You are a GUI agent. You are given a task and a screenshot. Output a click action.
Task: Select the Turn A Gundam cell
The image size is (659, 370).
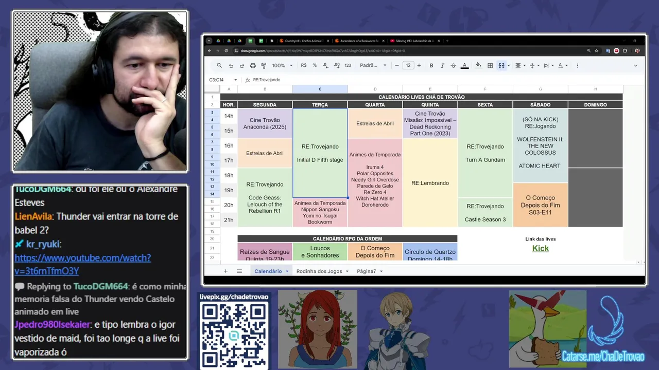[x=485, y=153]
